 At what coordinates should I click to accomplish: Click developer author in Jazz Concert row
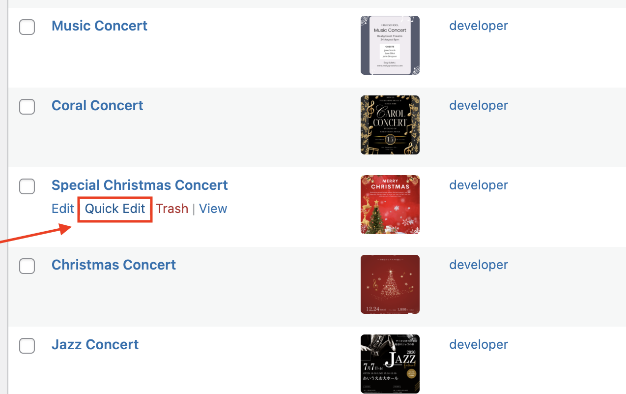pyautogui.click(x=478, y=344)
